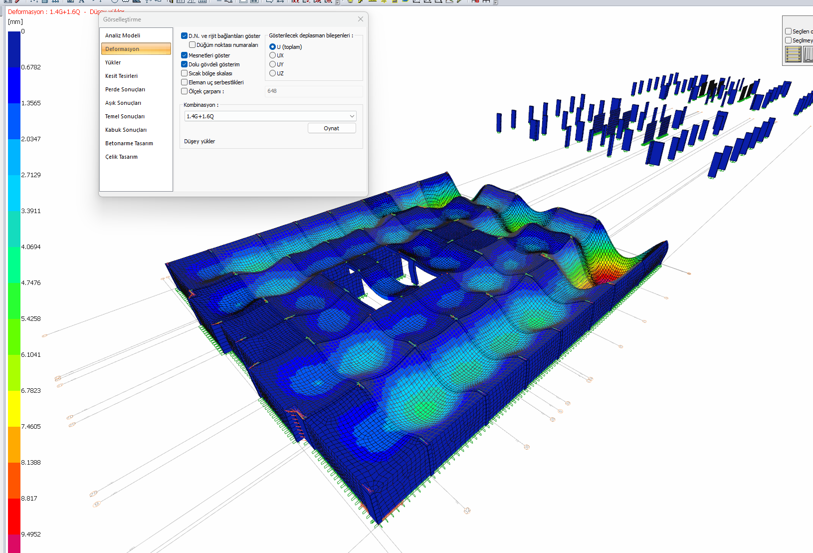
Task: Open the Kombinasyon 1.4G+1.6Q dropdown
Action: (x=270, y=116)
